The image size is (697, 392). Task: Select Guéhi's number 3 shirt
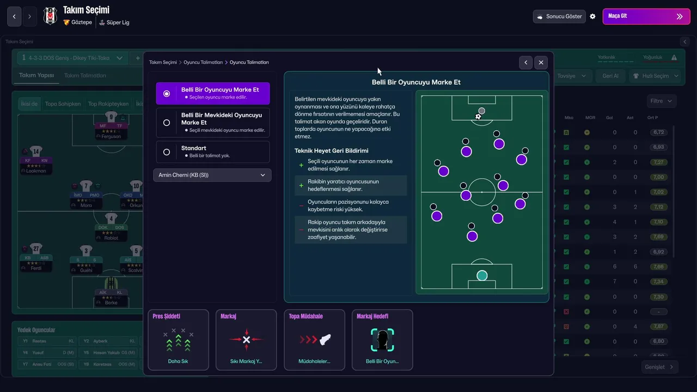coord(86,251)
